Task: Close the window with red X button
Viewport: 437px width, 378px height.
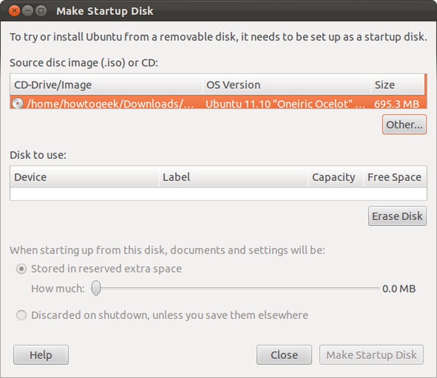Action: pos(14,11)
